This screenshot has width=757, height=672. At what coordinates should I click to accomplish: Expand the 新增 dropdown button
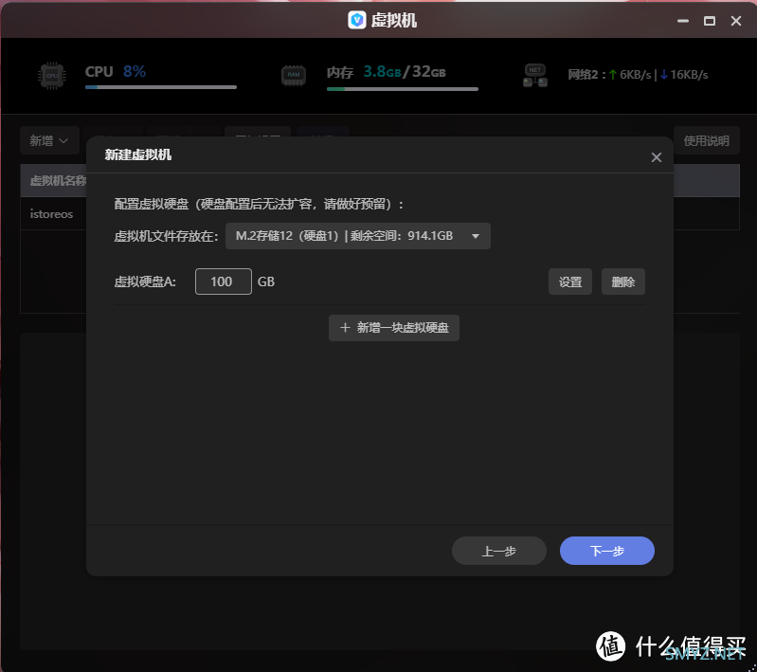click(49, 140)
